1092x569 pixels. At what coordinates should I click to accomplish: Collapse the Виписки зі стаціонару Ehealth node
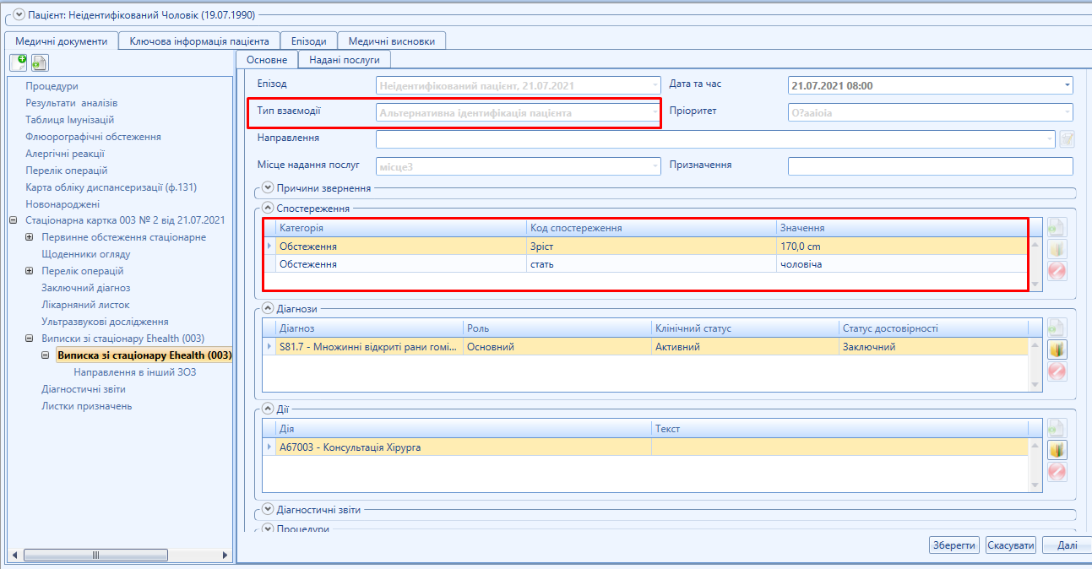pyautogui.click(x=30, y=339)
